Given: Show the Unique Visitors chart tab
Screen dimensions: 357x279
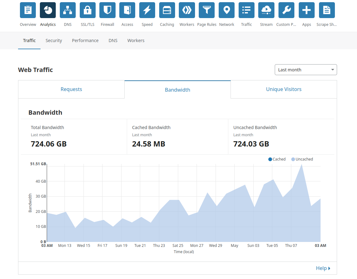Looking at the screenshot, I should (x=284, y=89).
